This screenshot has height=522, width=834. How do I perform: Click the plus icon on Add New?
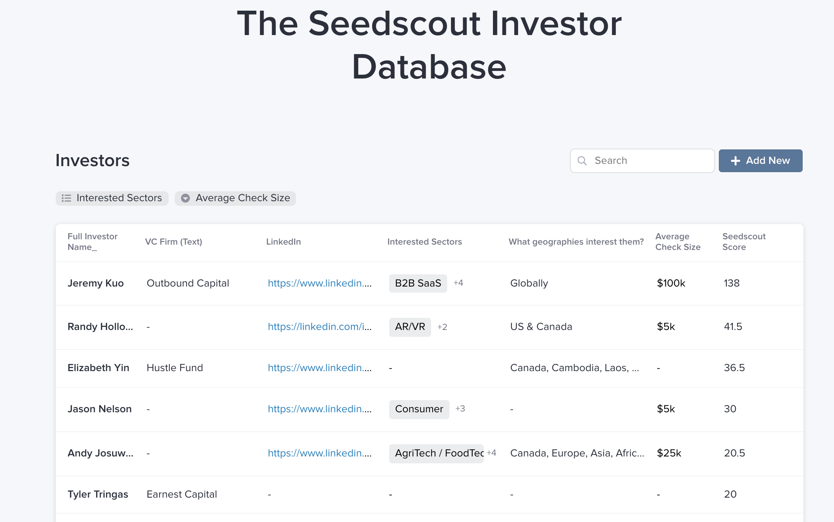click(735, 161)
